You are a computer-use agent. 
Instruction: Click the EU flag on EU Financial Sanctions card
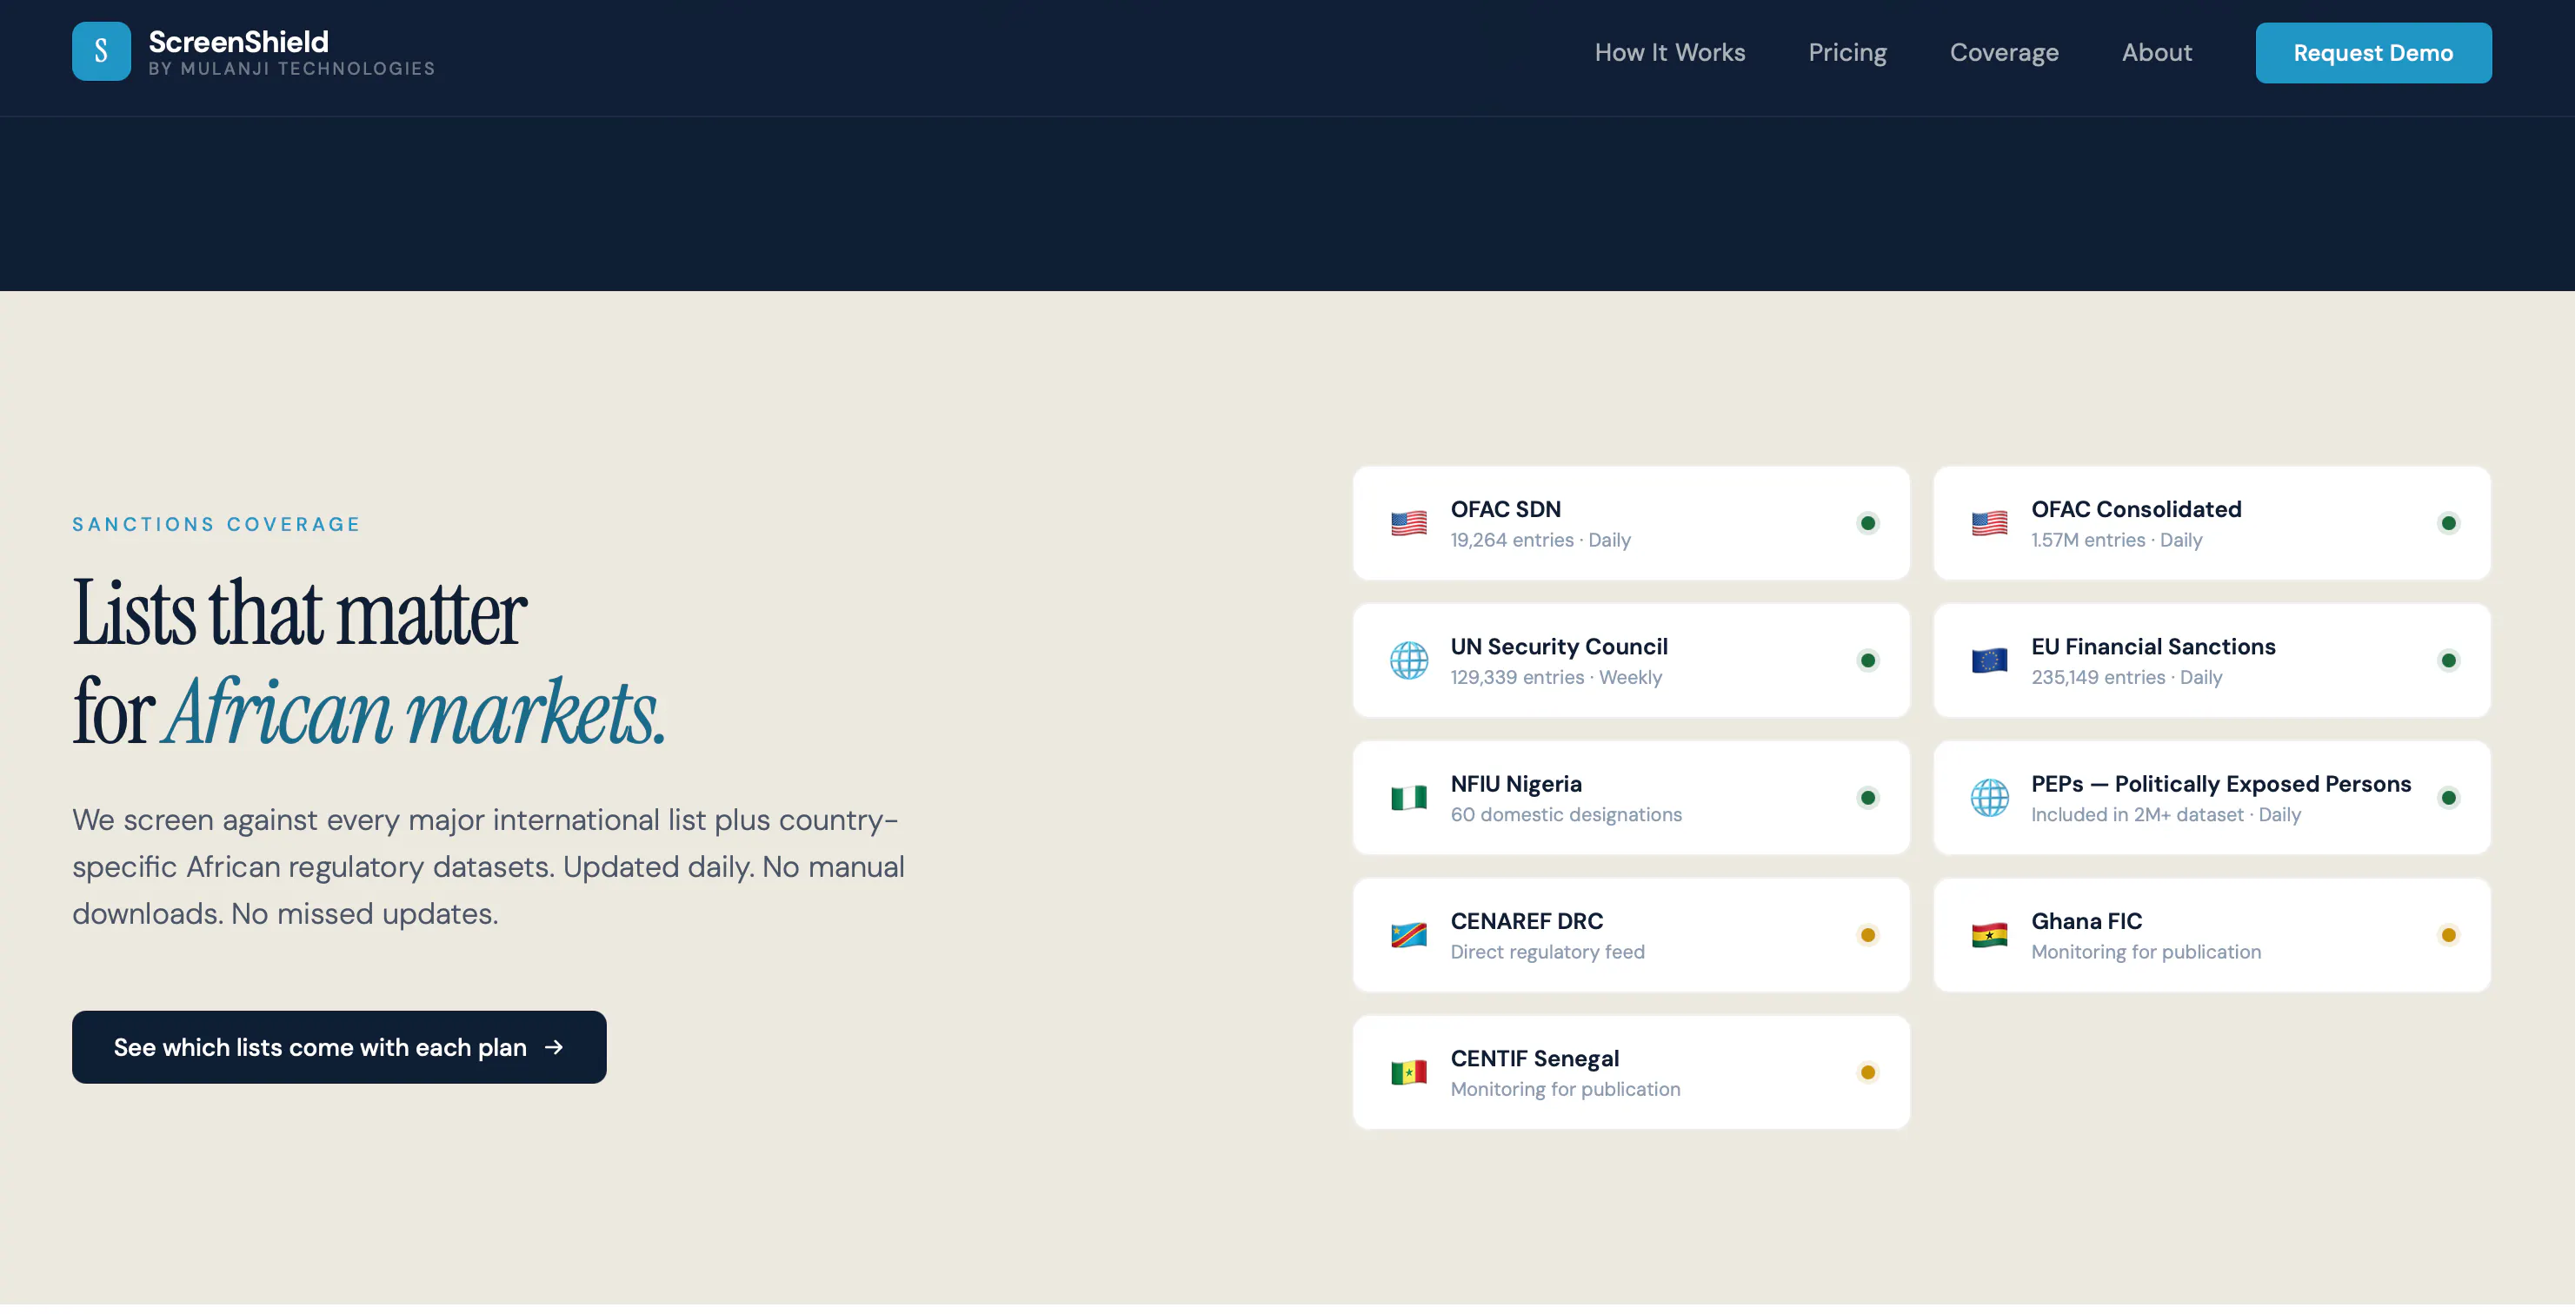pyautogui.click(x=1989, y=660)
